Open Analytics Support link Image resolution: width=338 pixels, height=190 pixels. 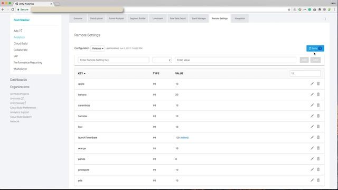point(20,112)
